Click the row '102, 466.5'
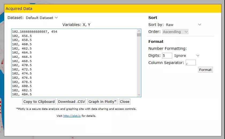The width and height of the screenshot is (225, 139). (22, 57)
